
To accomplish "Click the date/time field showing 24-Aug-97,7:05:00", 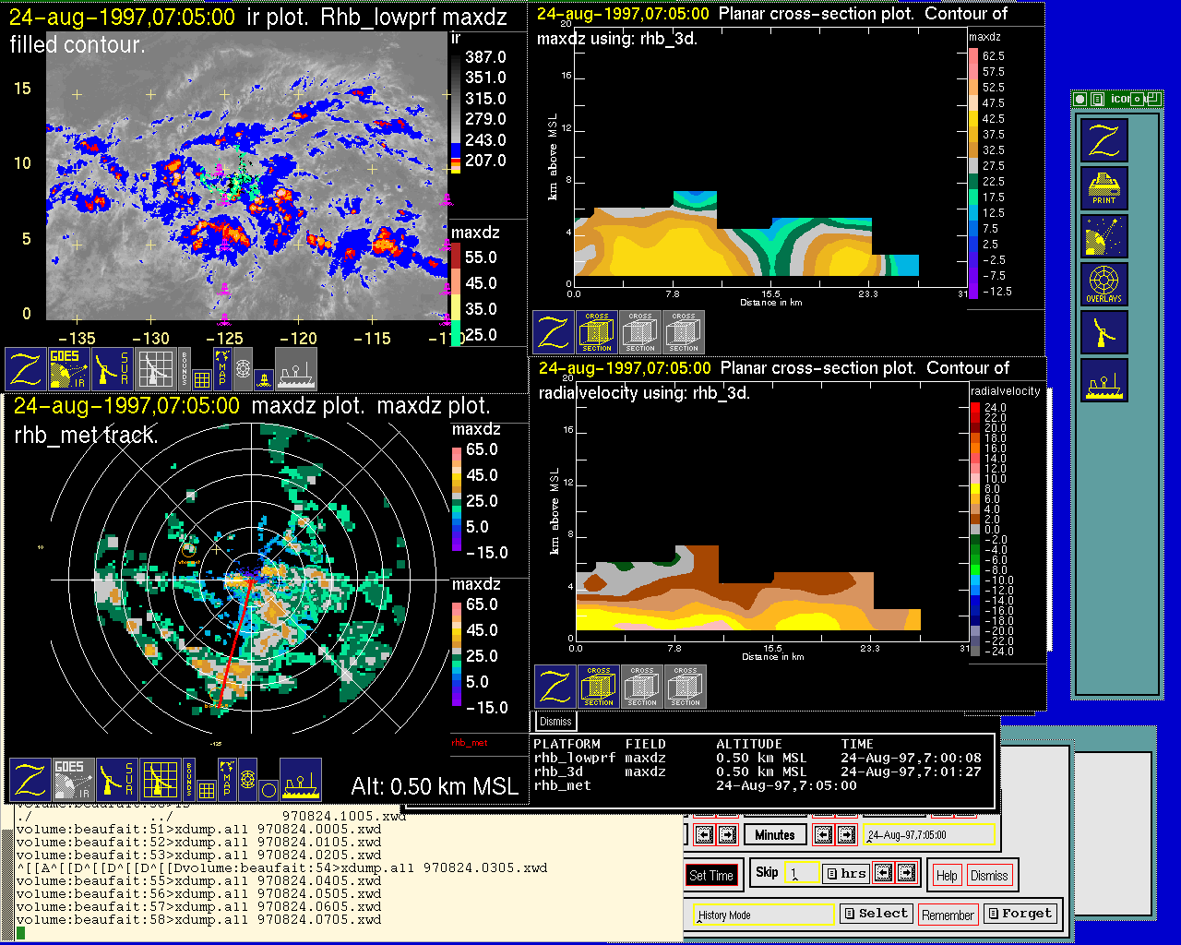I will [x=930, y=835].
